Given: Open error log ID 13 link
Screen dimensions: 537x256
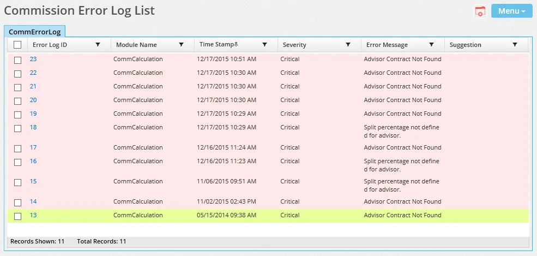Looking at the screenshot, I should tap(33, 215).
